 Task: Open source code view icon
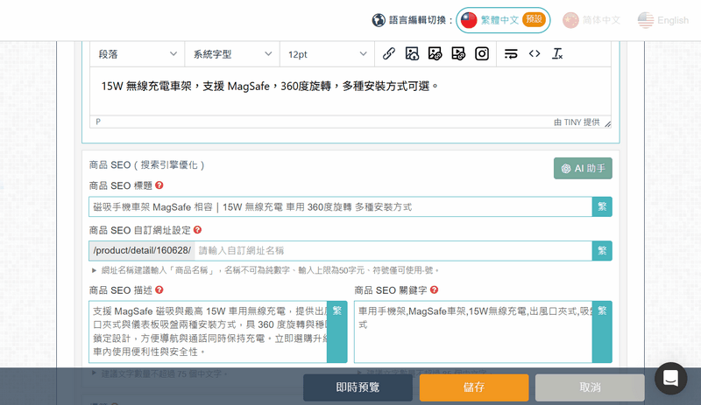coord(535,54)
